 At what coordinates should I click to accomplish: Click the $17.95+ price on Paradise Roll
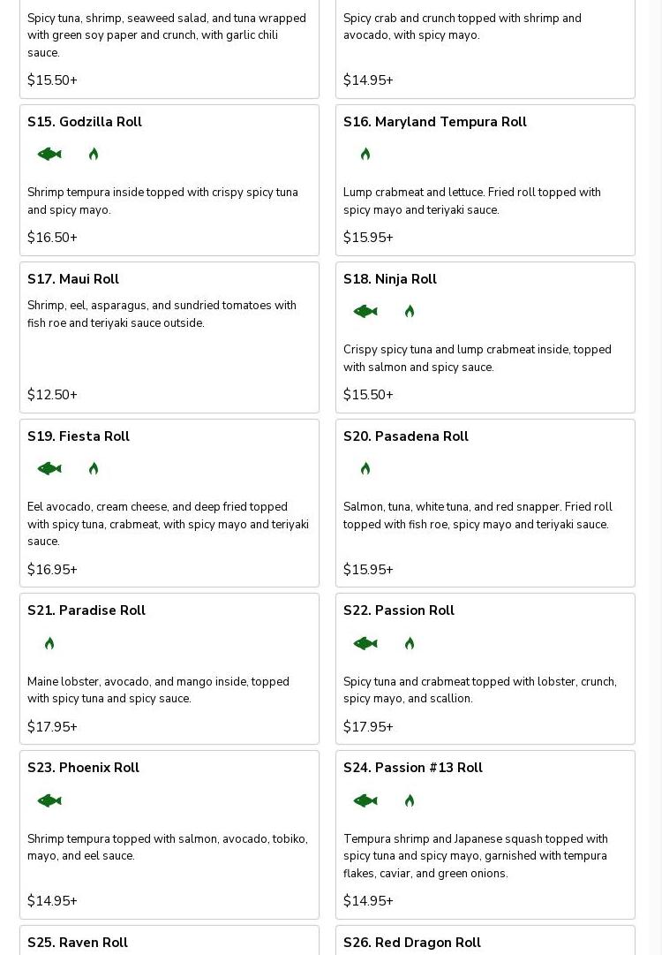click(x=52, y=727)
